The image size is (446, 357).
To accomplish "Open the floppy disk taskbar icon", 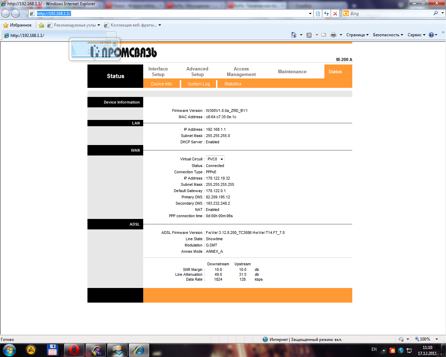I will [53, 350].
